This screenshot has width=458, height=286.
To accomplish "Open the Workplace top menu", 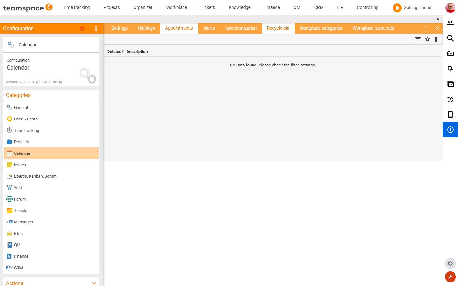I will point(177,7).
